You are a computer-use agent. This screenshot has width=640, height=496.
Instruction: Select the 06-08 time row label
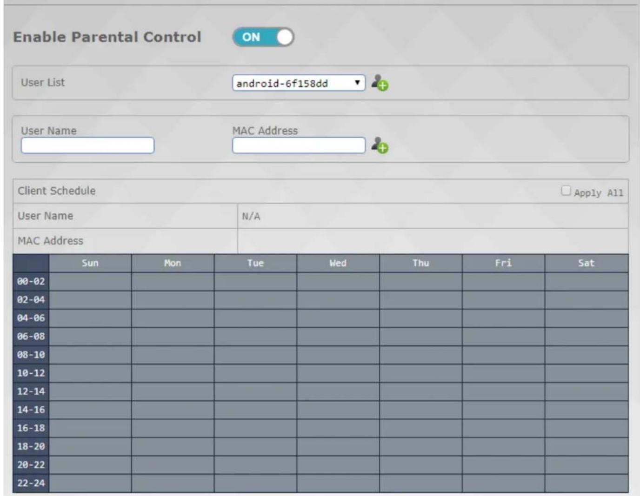tap(31, 337)
